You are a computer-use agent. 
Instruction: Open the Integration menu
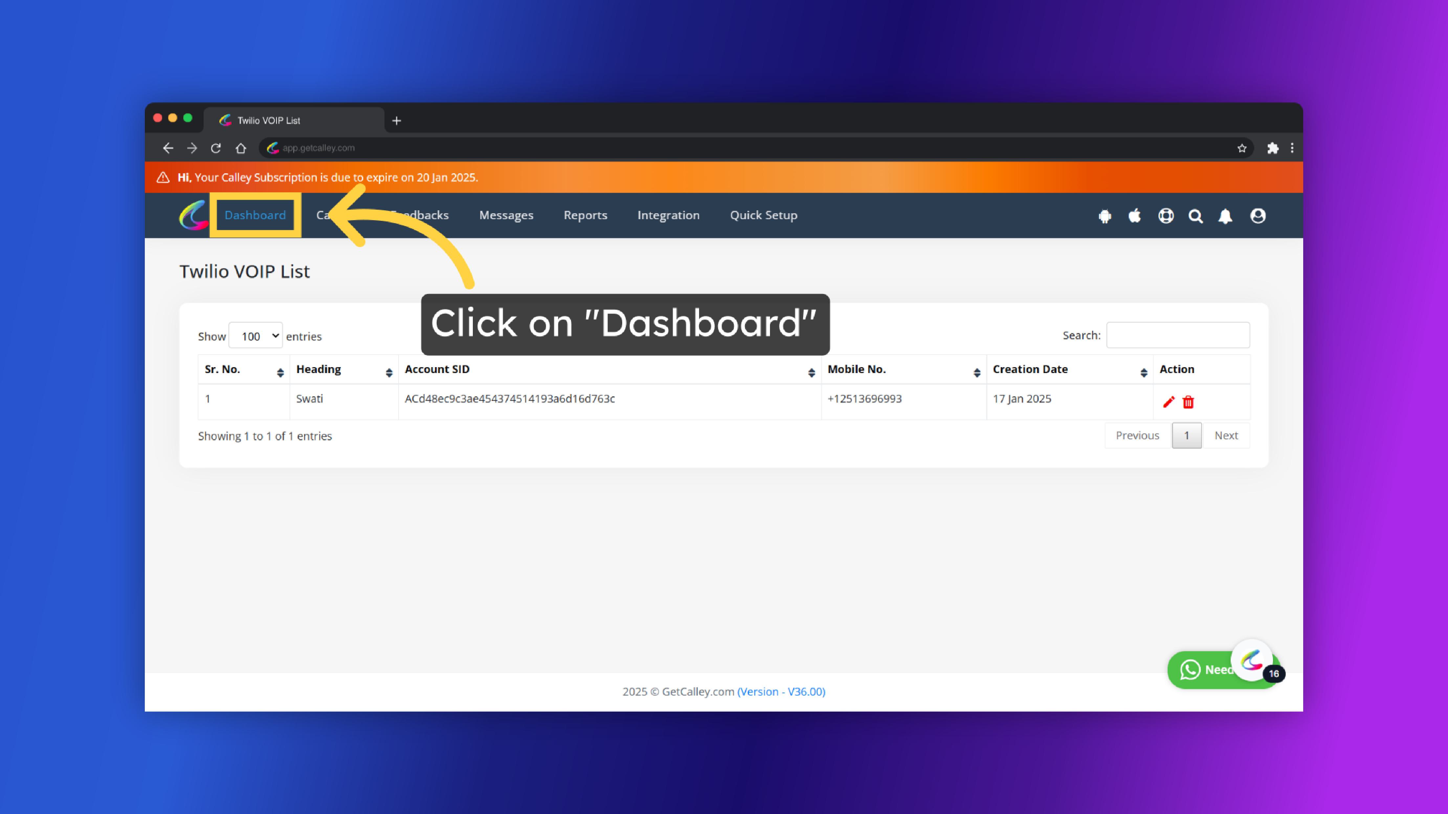click(669, 215)
